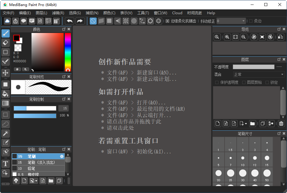Open settings gear on selected 笔刷 row
287x193 pixels.
tap(62, 156)
